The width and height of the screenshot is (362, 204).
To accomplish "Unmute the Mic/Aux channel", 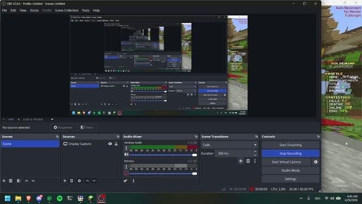I will 126,173.
